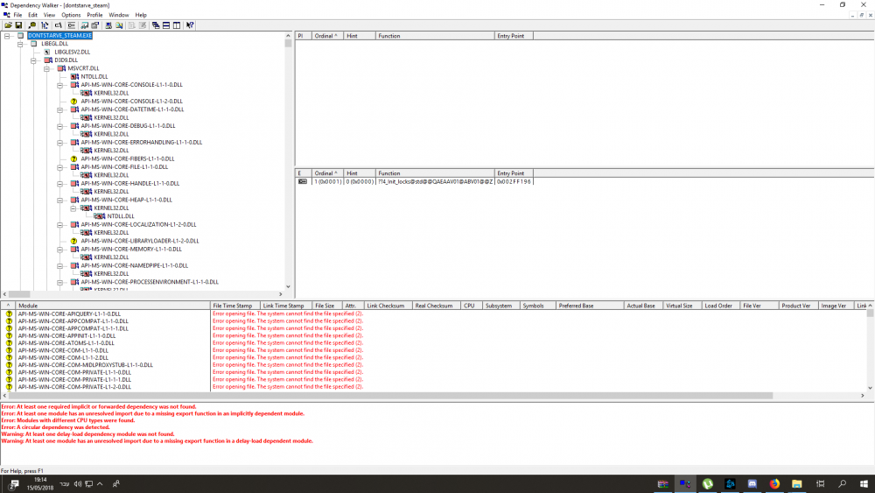Sort module list by Module column header
The height and width of the screenshot is (493, 875).
tap(113, 306)
